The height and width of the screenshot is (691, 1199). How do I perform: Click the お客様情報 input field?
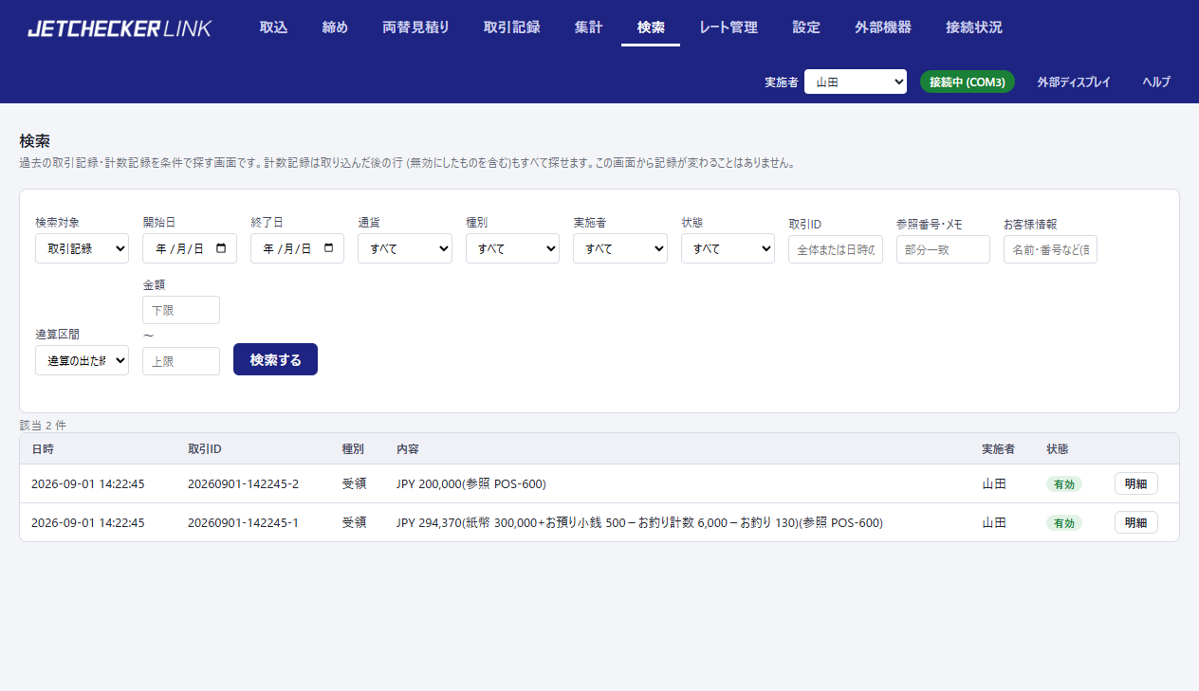pyautogui.click(x=1050, y=249)
